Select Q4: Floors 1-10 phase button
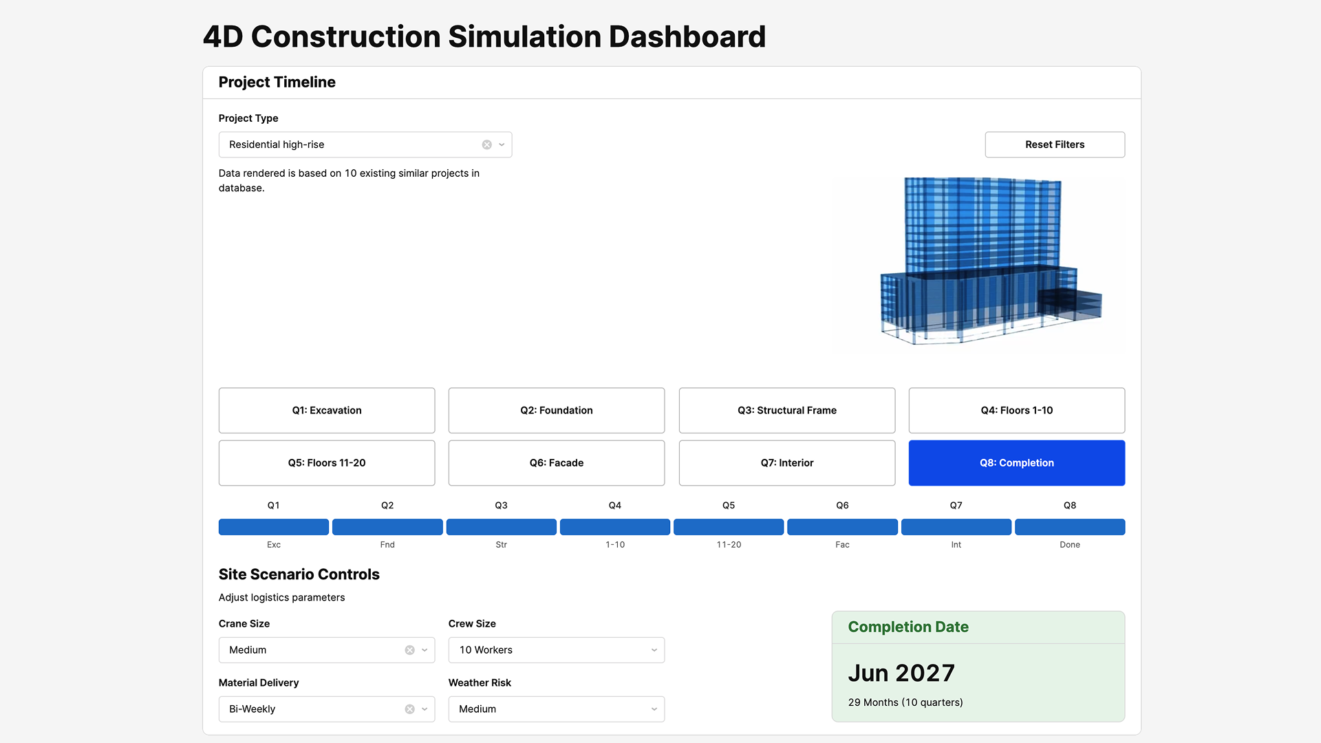This screenshot has height=743, width=1321. (x=1016, y=411)
